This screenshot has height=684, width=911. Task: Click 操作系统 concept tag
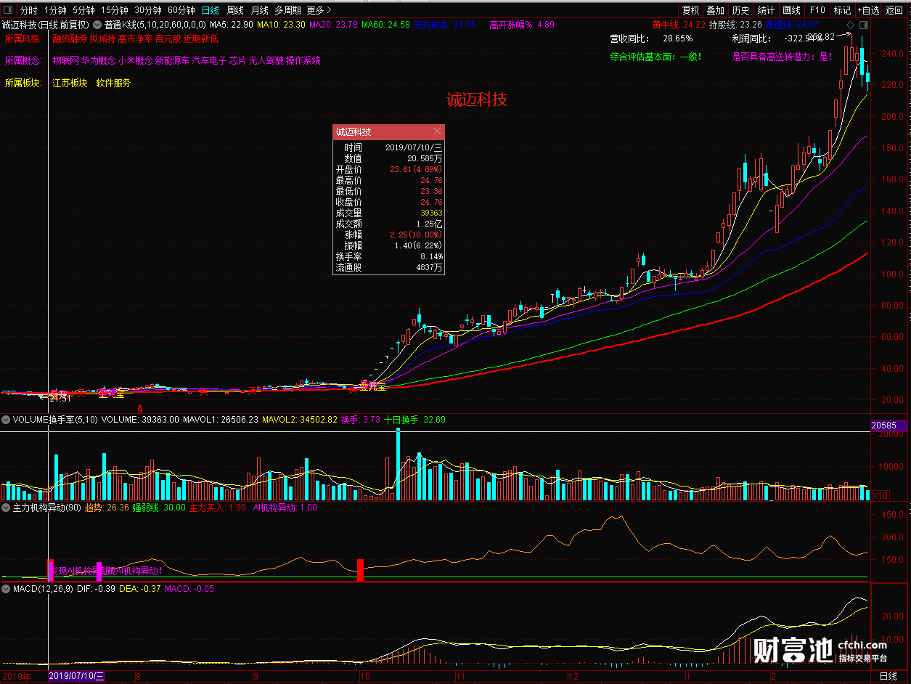[x=303, y=61]
